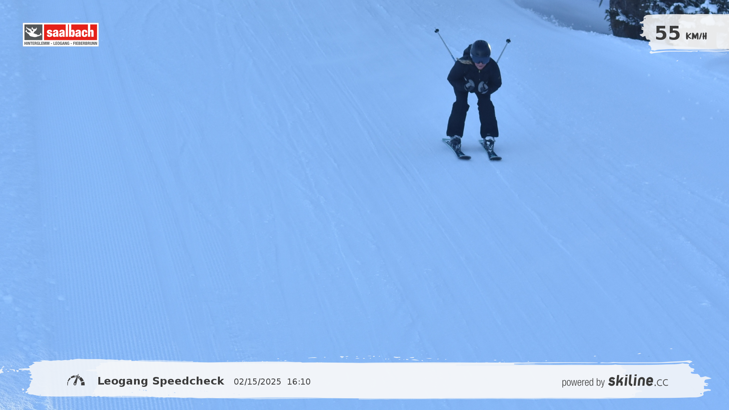Click the skiline brand logo
This screenshot has width=729, height=410.
630,380
